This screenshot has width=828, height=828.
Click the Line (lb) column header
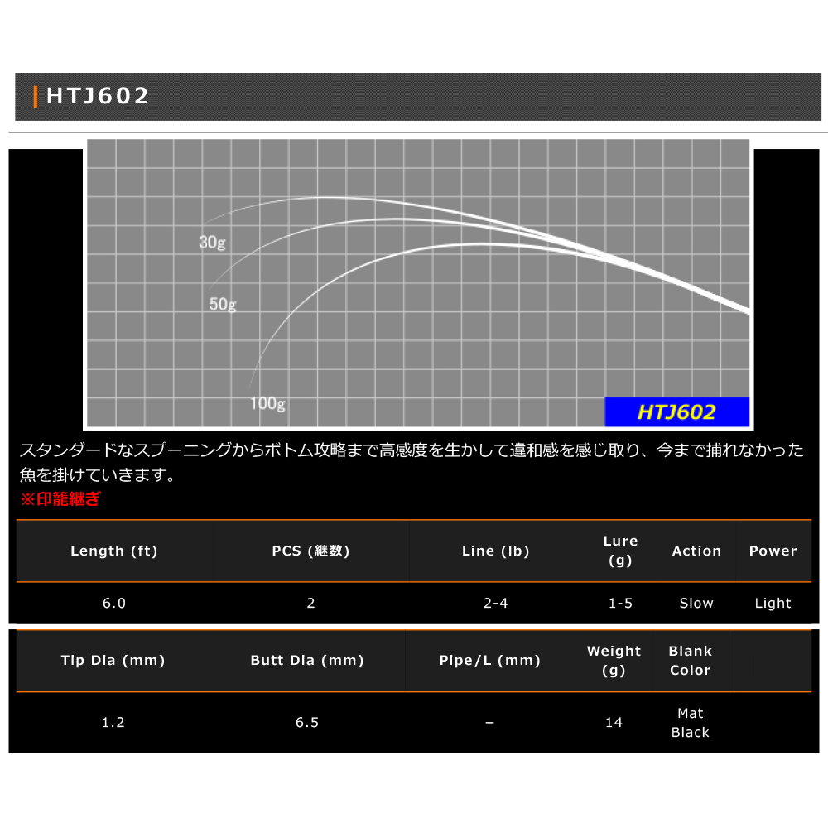point(495,551)
